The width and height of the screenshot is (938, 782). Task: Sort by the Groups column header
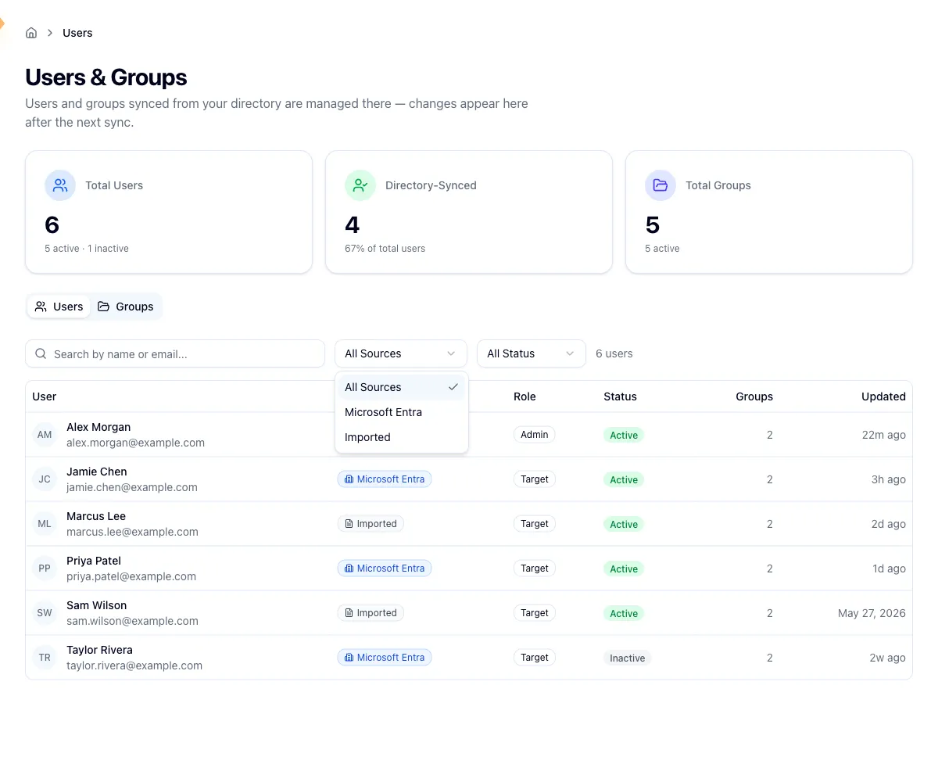(754, 396)
